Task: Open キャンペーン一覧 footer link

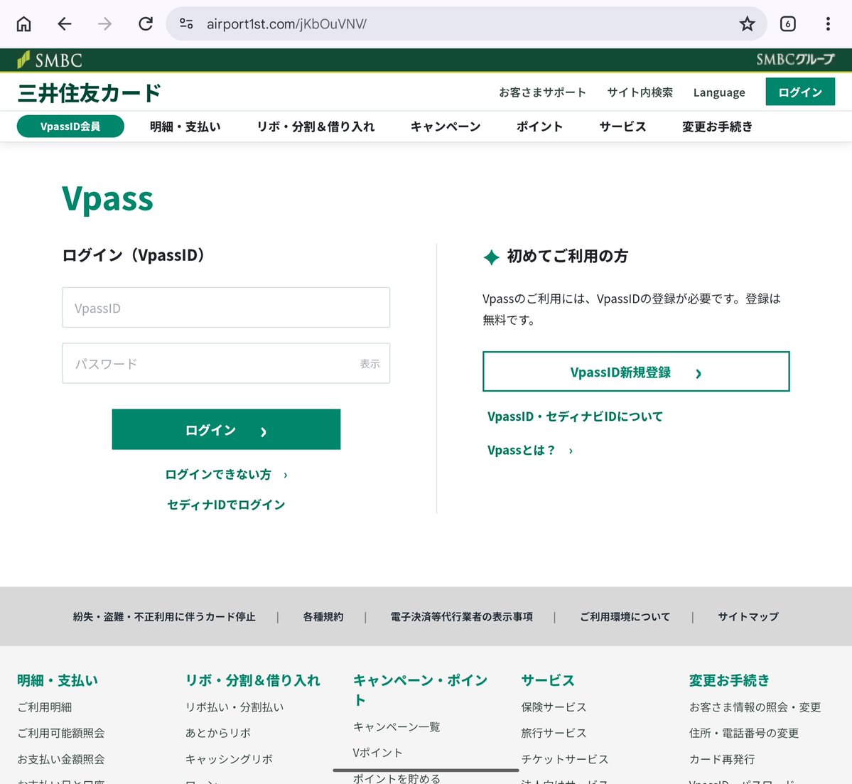Action: pyautogui.click(x=397, y=726)
